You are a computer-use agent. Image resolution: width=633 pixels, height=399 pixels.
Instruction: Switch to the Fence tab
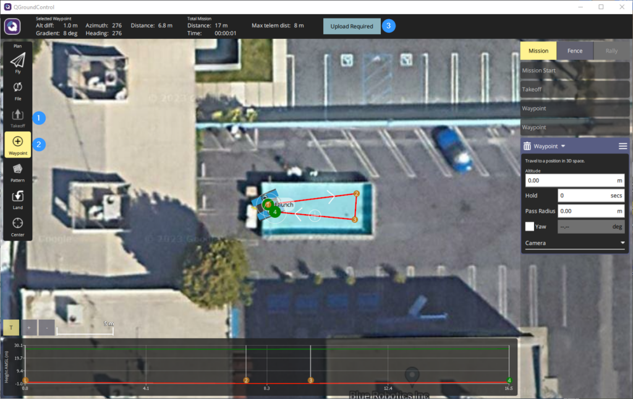click(576, 51)
